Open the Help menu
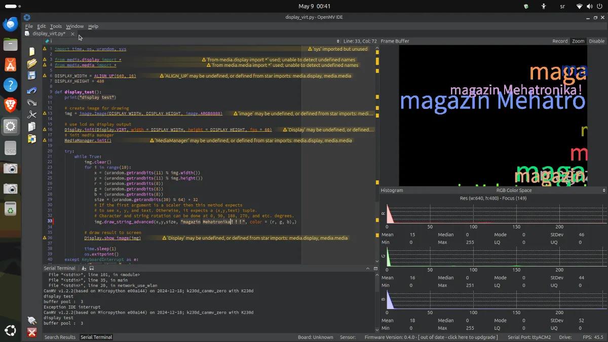608x342 pixels. [x=93, y=26]
